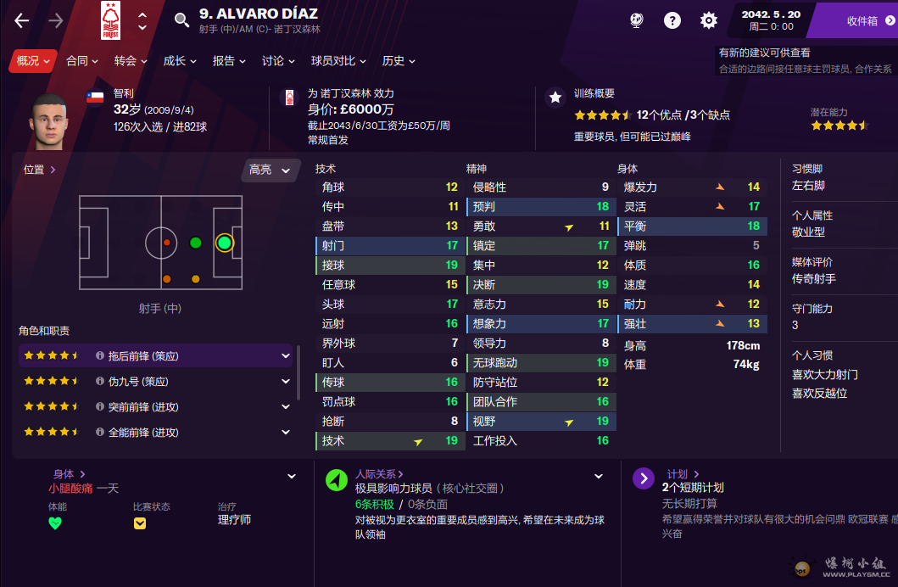Screen dimensions: 898x587
Task: Open the search magnifier icon
Action: pyautogui.click(x=181, y=20)
